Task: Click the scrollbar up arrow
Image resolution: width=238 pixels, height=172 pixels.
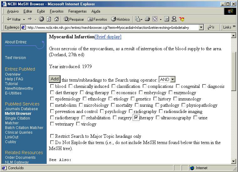Action: [x=233, y=36]
